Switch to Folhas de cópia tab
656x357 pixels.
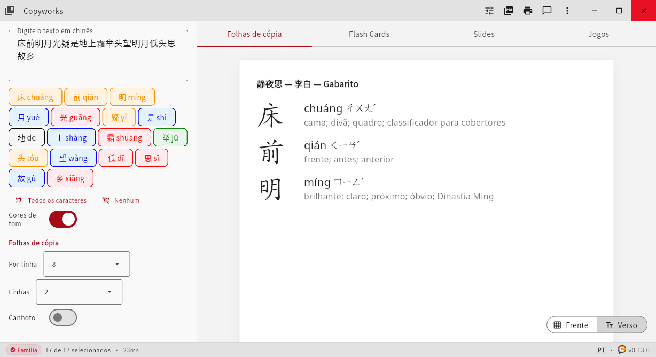tap(254, 34)
